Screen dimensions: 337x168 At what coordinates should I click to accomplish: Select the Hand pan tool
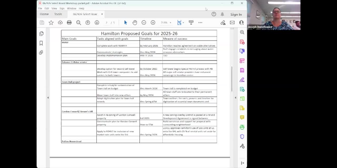coord(135,23)
